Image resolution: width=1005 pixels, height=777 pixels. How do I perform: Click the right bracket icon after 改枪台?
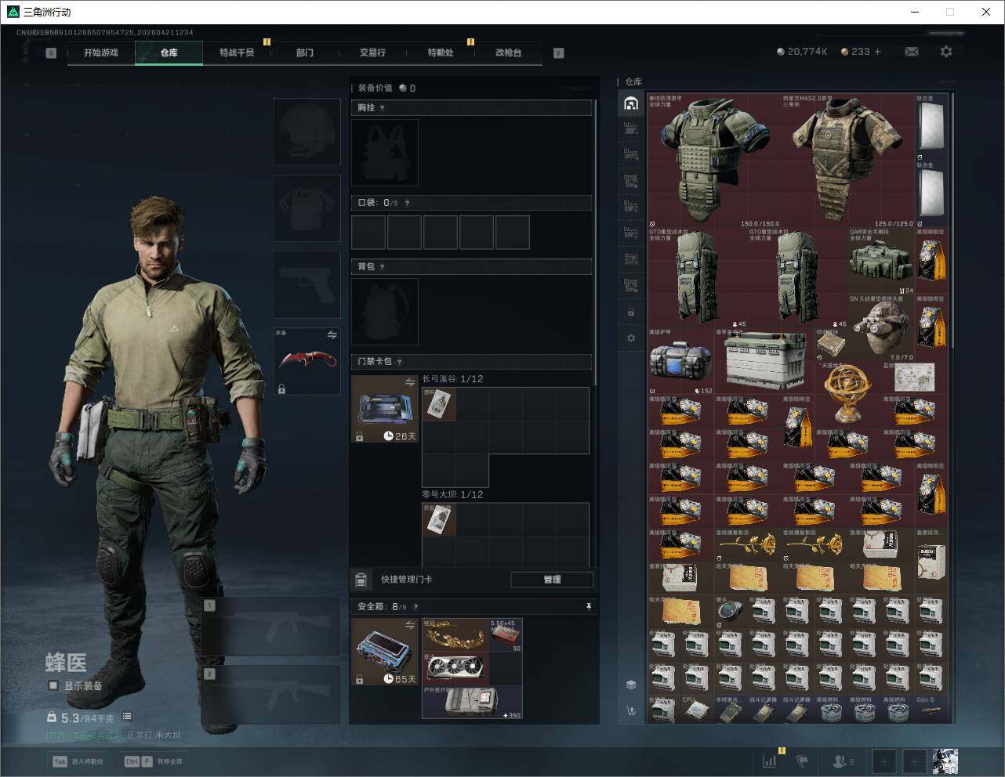(x=559, y=53)
